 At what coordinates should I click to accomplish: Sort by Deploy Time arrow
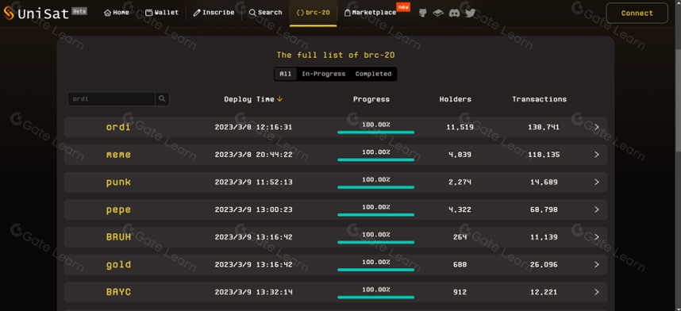279,99
